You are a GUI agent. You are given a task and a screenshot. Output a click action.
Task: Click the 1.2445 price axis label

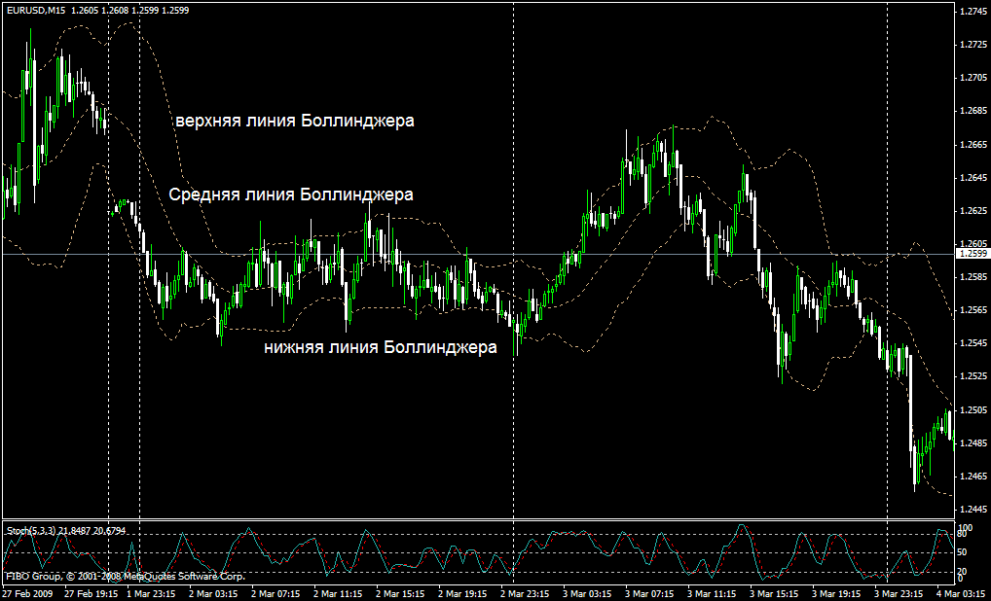click(x=973, y=510)
